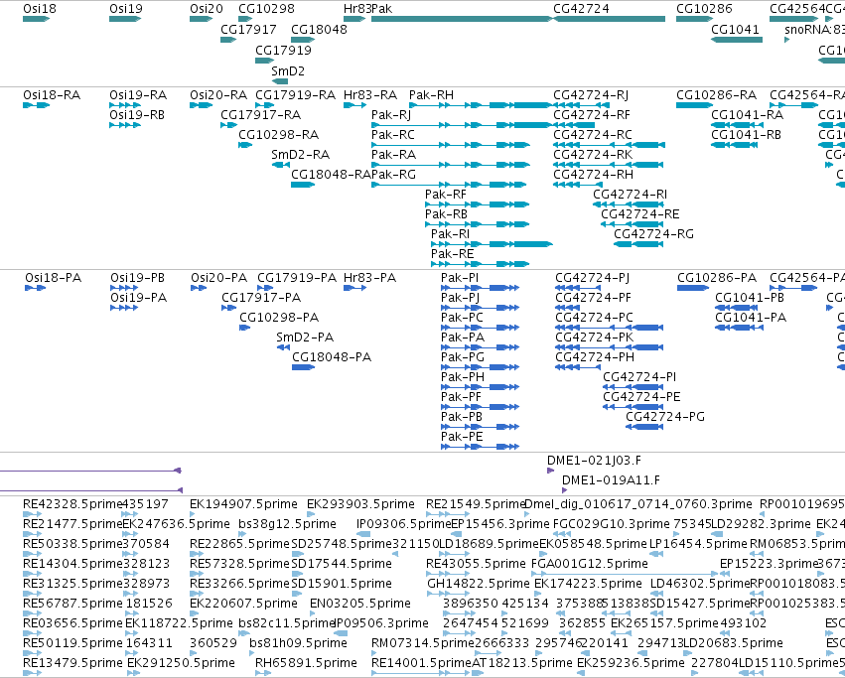Select the Osi18 gene glyph in the top track
The width and height of the screenshot is (845, 678).
[36, 19]
